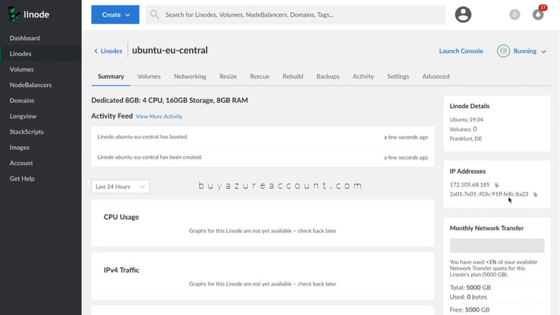This screenshot has height=315, width=560.
Task: Open the Networking tab
Action: [x=190, y=76]
